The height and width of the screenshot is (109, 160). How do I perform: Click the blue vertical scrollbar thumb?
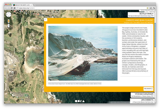coord(155,35)
